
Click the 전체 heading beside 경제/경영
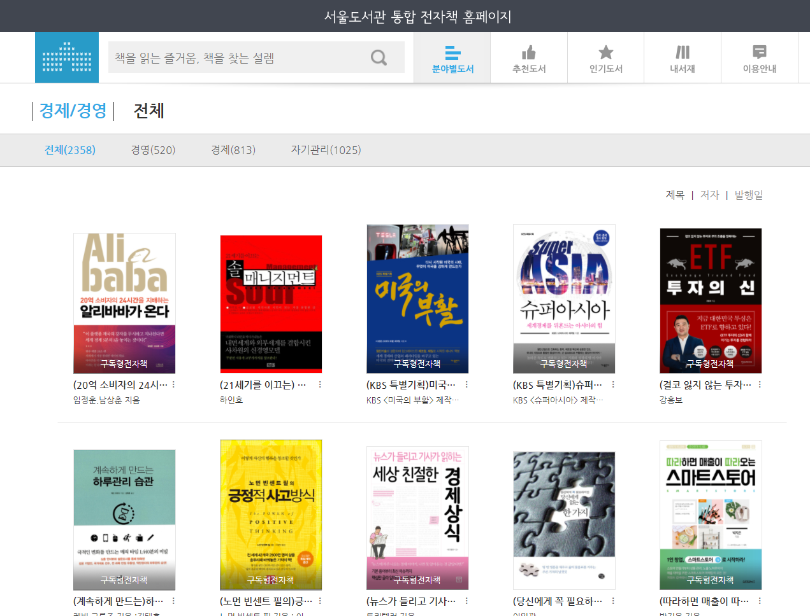point(149,111)
